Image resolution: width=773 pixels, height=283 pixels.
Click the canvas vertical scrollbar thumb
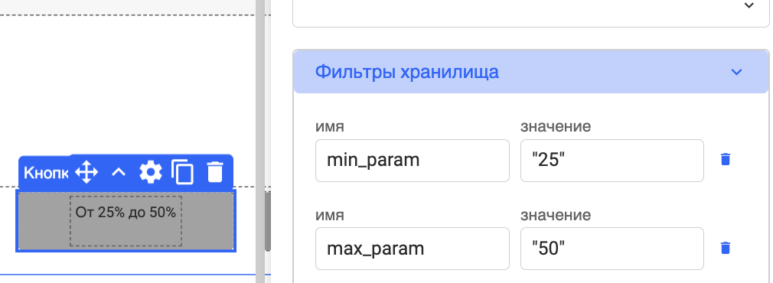(268, 221)
